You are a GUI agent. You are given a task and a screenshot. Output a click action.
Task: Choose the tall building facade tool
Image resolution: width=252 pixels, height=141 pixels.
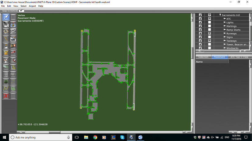click(x=6, y=75)
